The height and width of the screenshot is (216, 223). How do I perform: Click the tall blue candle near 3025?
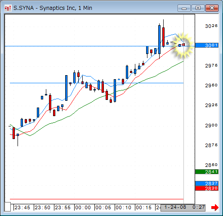pos(159,40)
